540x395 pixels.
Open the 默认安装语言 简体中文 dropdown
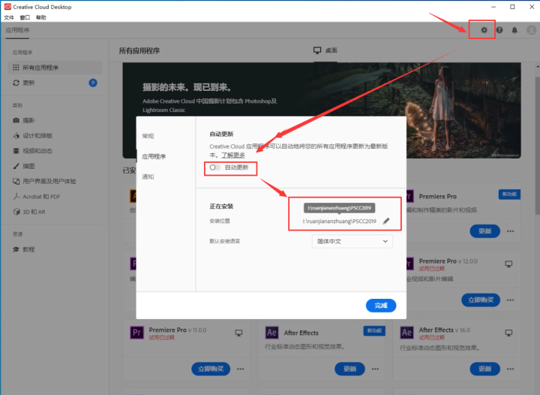352,241
